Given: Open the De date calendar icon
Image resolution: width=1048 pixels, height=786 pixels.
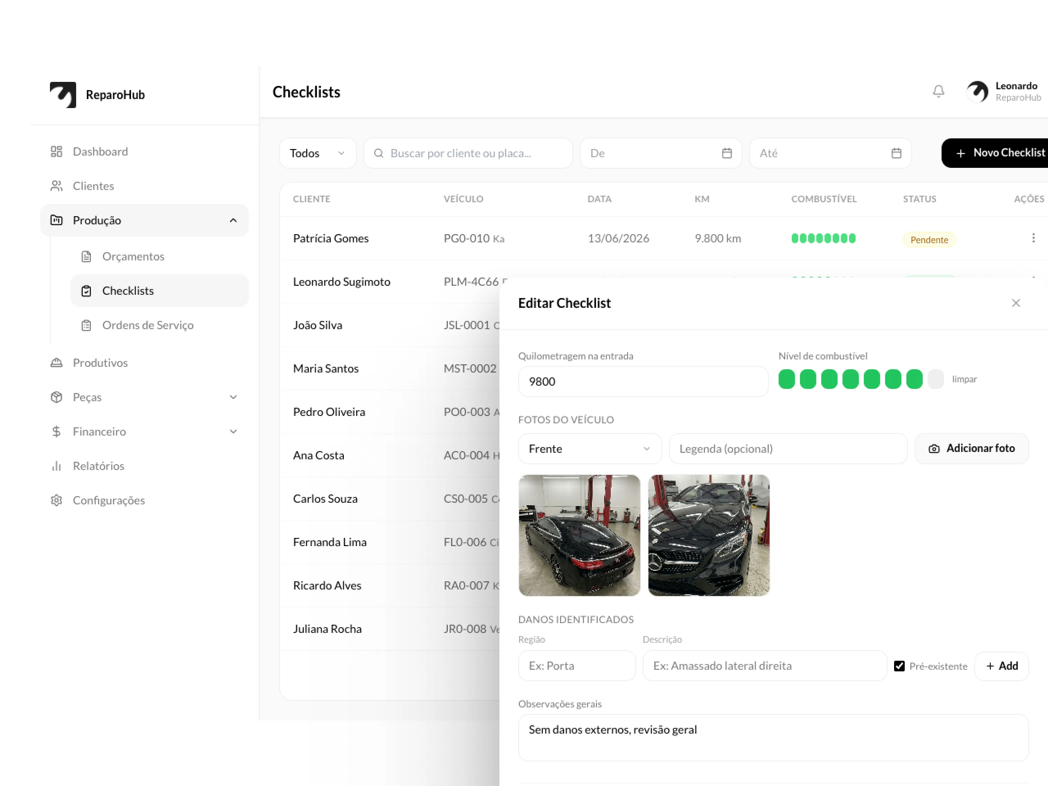Looking at the screenshot, I should click(x=727, y=153).
